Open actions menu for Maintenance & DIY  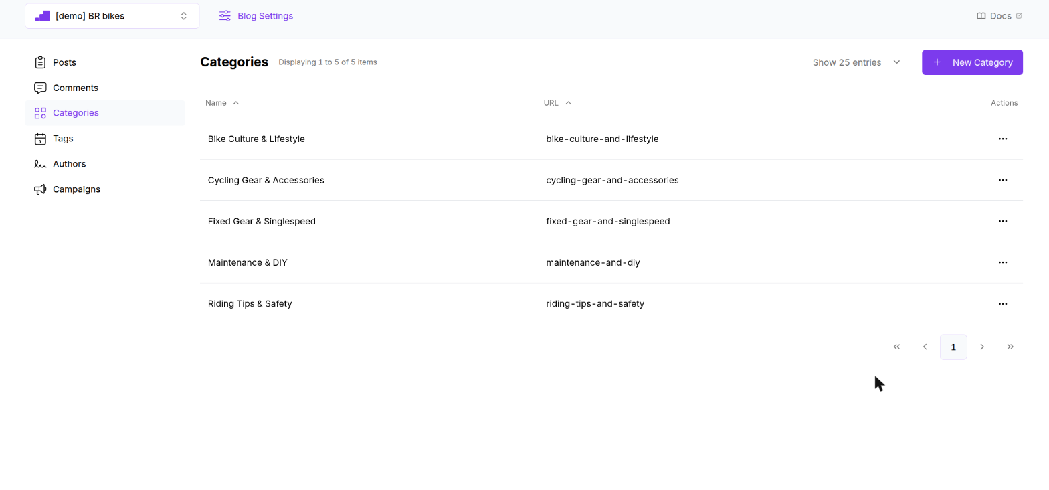click(x=1003, y=262)
